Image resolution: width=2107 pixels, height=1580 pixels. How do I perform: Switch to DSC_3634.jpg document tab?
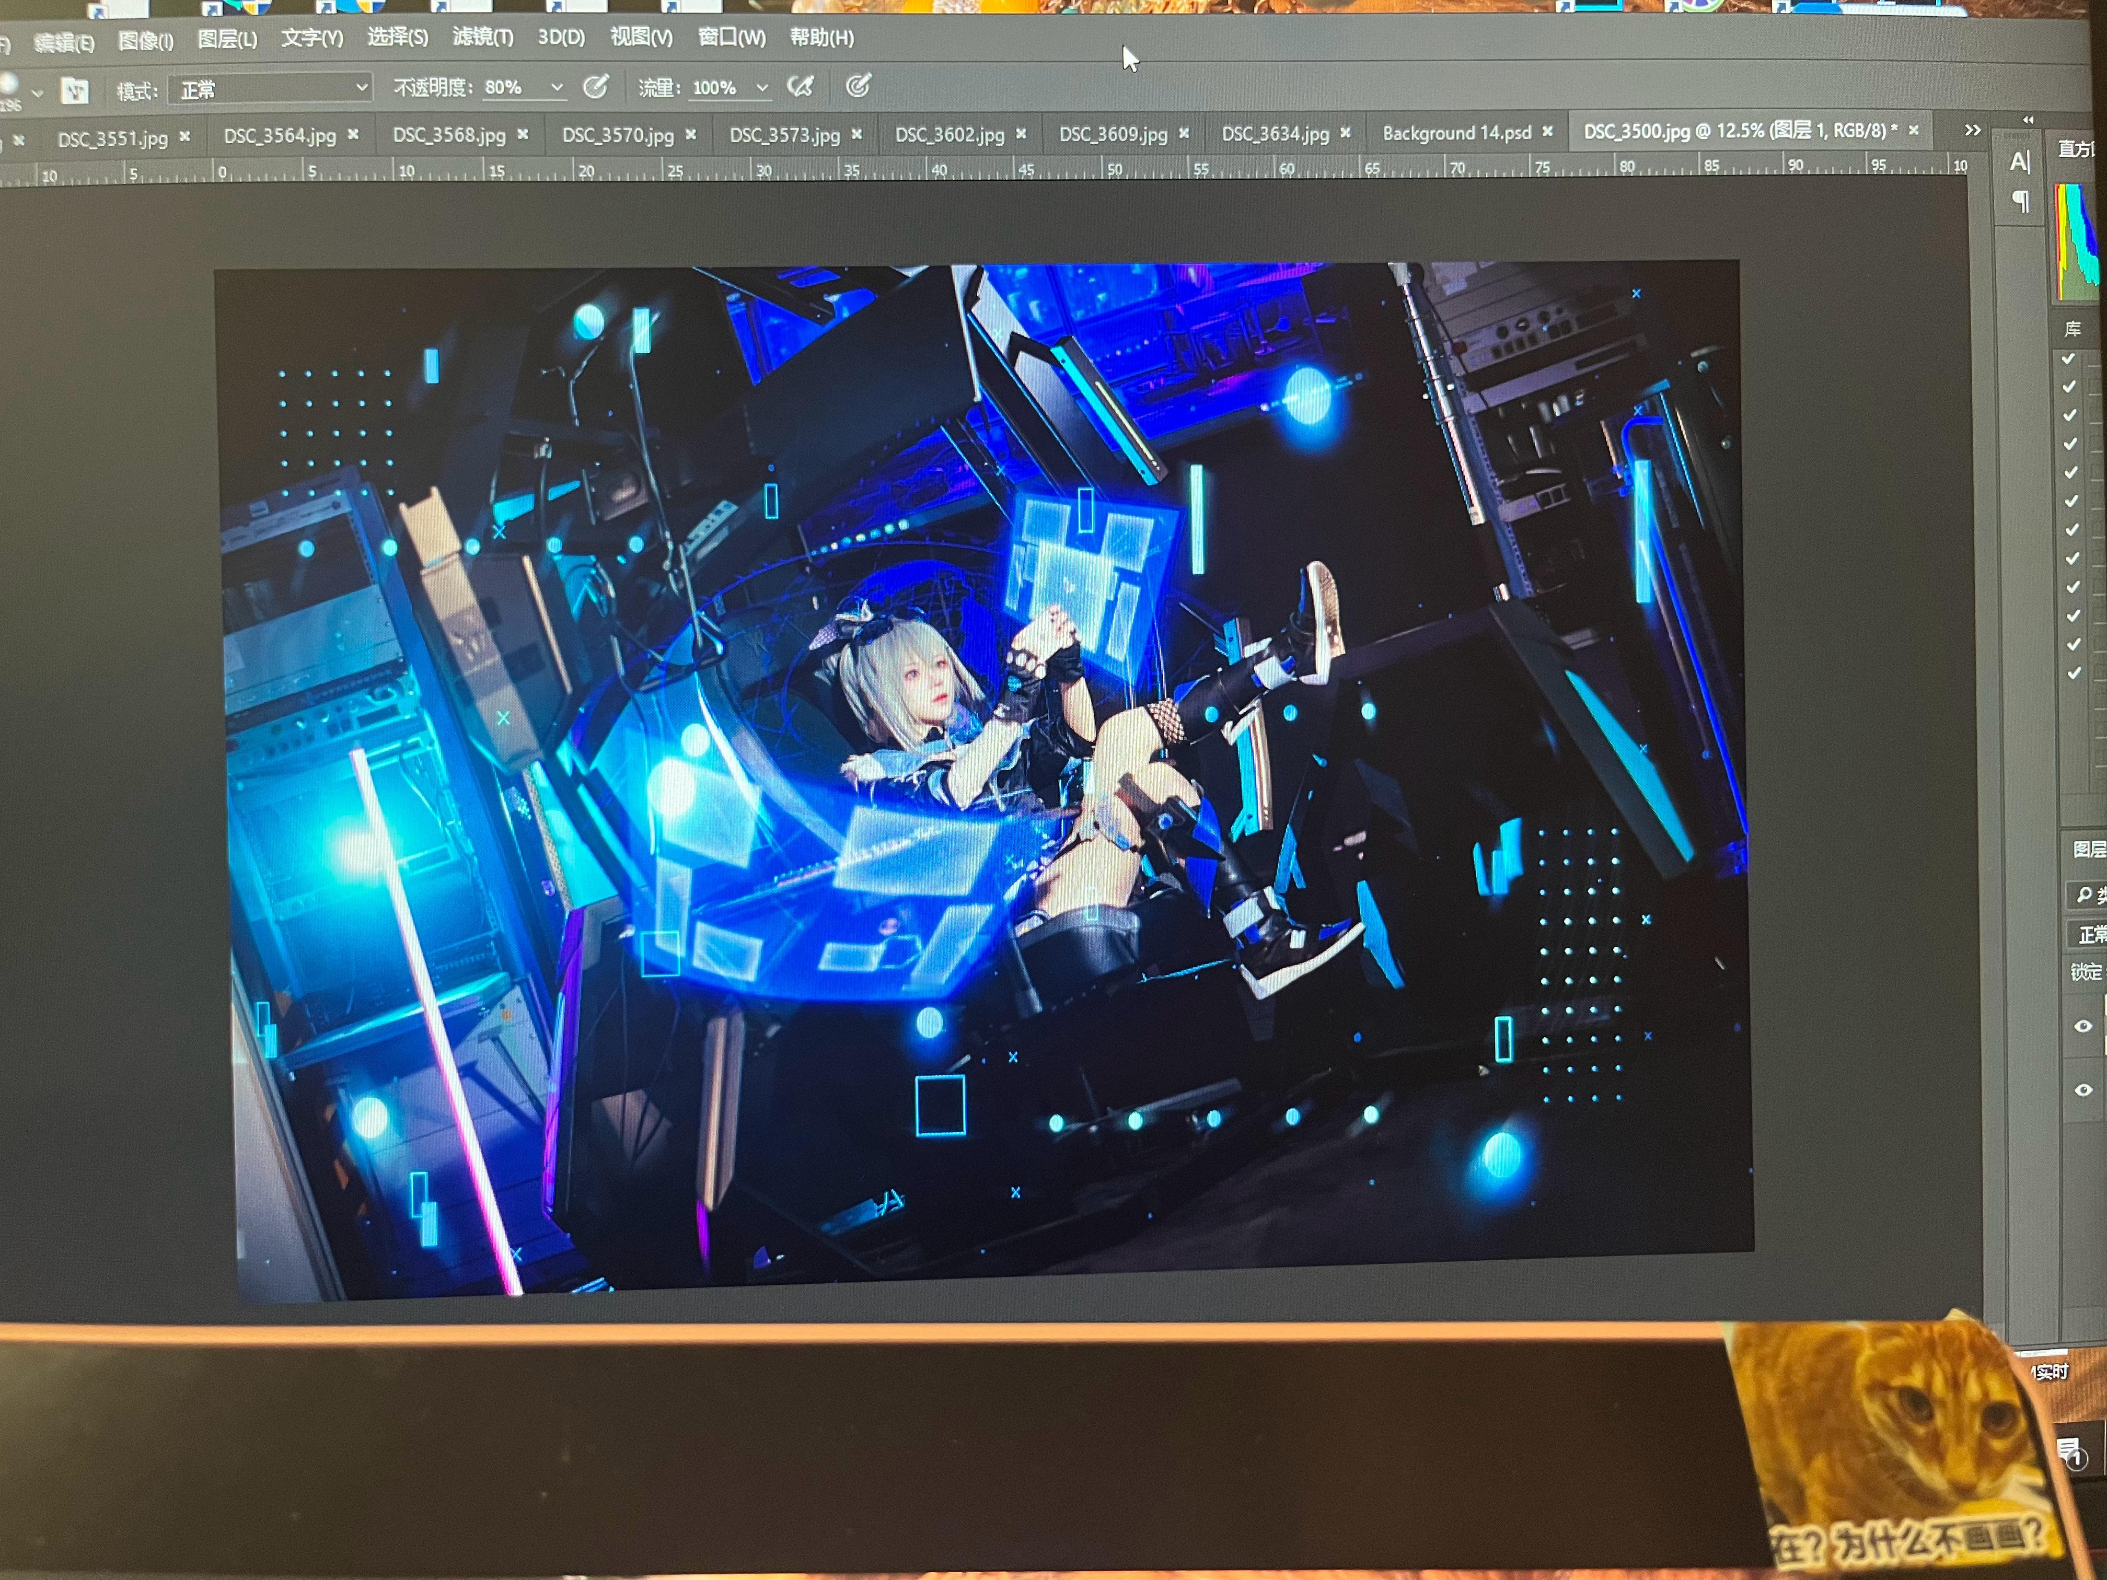[1275, 134]
